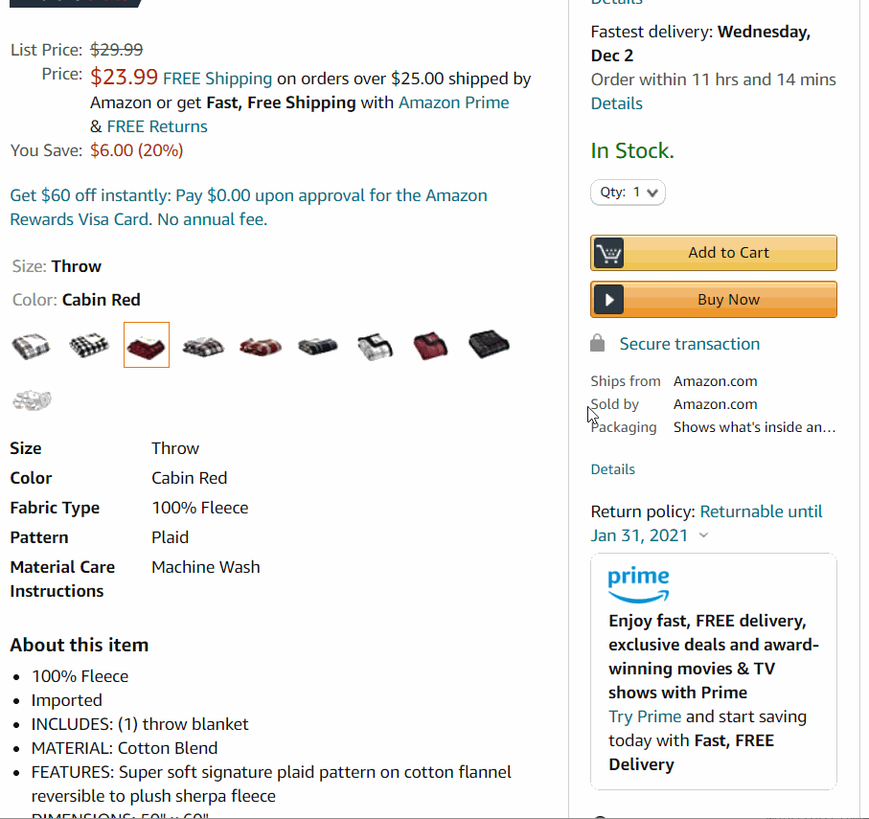The height and width of the screenshot is (819, 869).
Task: Open the FREE Returns link
Action: (157, 125)
